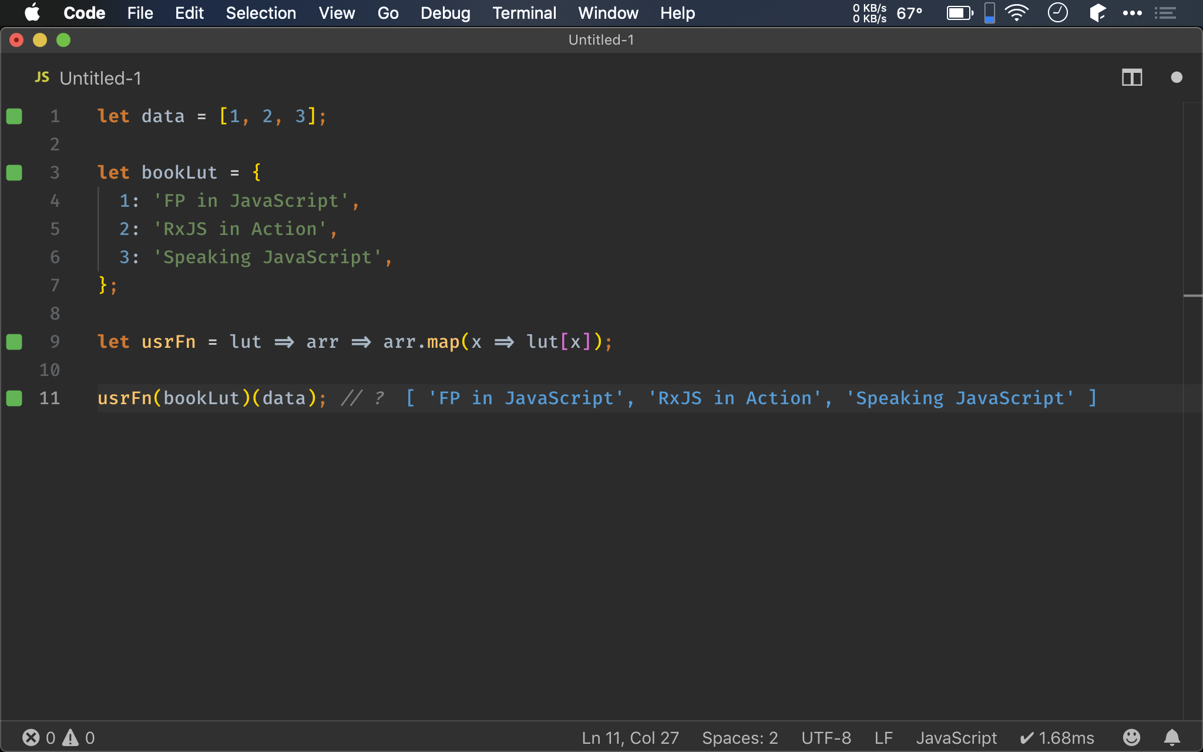Viewport: 1203px width, 752px height.
Task: Click the battery status icon
Action: tap(960, 13)
